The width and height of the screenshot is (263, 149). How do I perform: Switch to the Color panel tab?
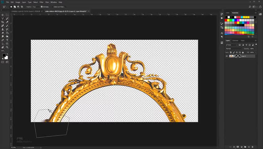(228, 13)
